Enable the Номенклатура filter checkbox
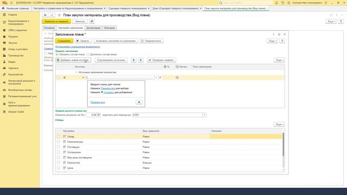Screen dimensions: 347x195 (59, 142)
